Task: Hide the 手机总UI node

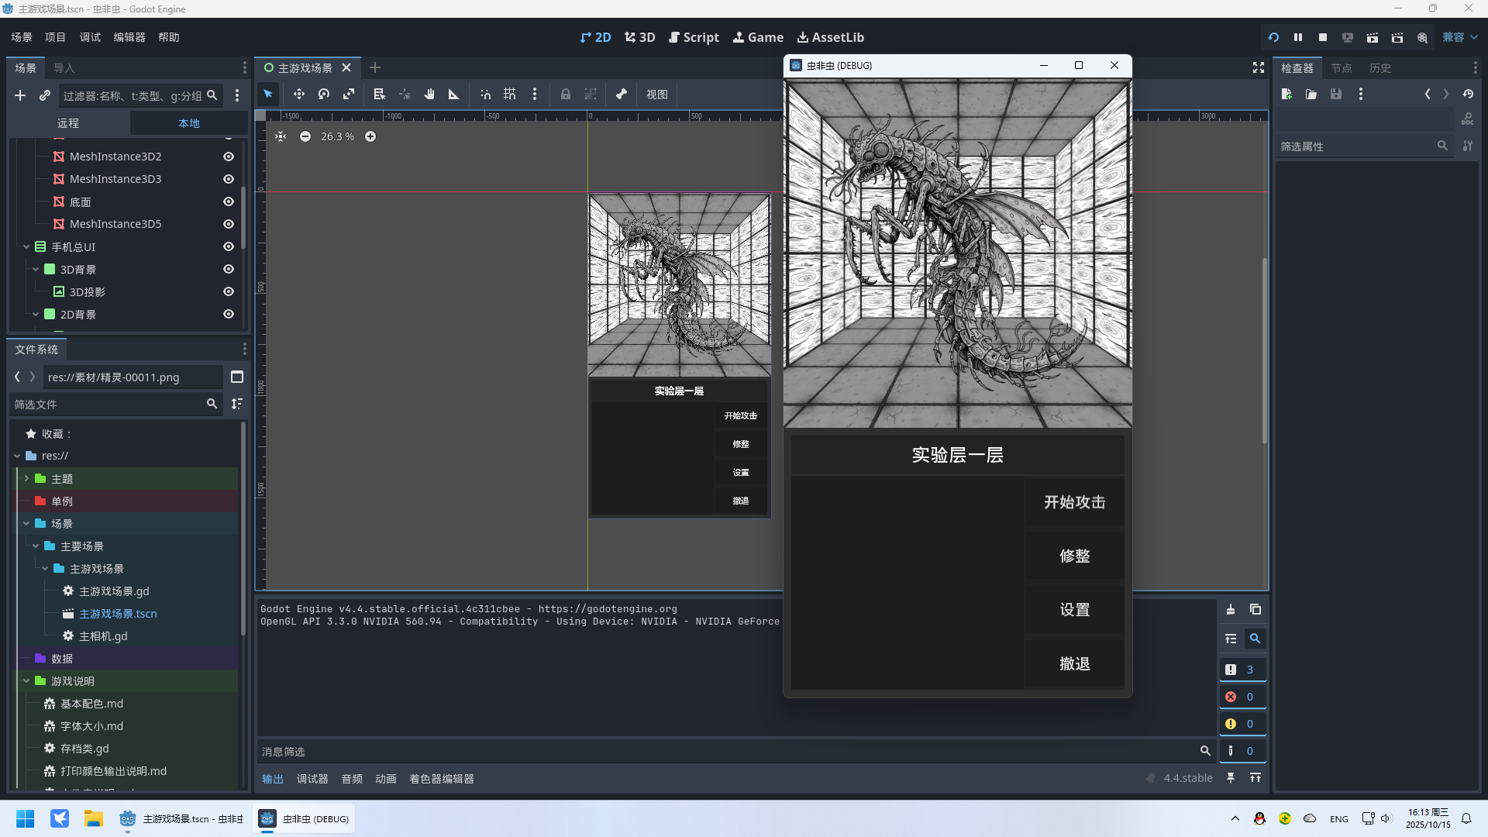Action: pos(229,247)
